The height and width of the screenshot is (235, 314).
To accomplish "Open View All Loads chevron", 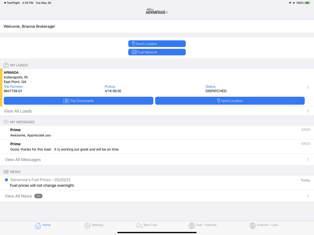I will point(308,111).
